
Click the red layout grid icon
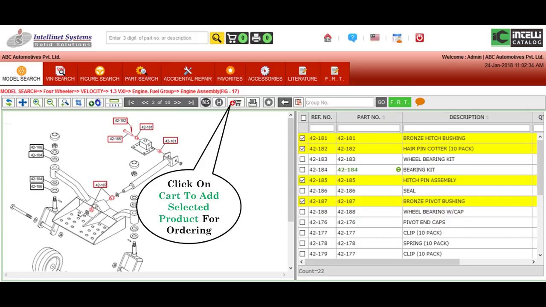pyautogui.click(x=298, y=102)
